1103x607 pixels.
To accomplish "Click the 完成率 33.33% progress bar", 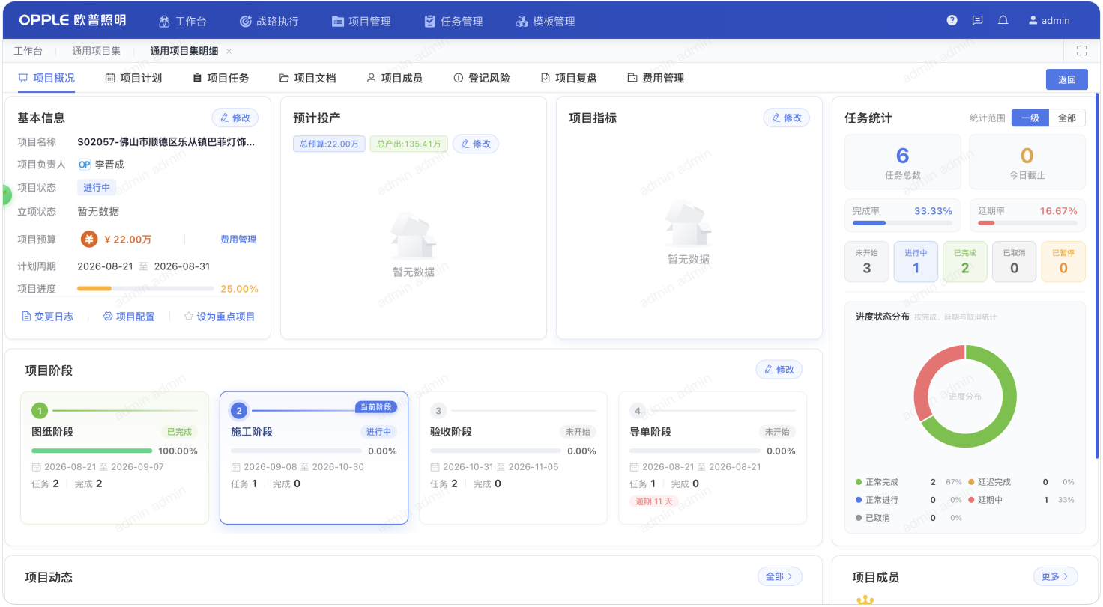I will tap(902, 223).
